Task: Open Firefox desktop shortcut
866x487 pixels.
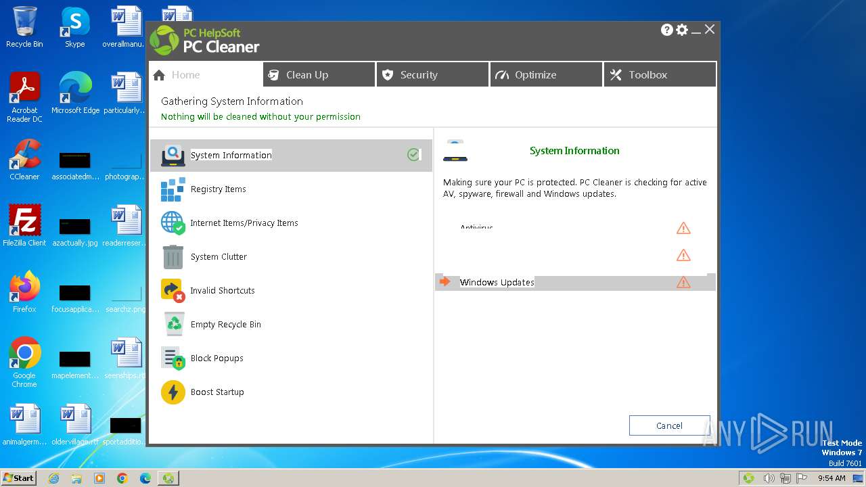Action: (24, 292)
